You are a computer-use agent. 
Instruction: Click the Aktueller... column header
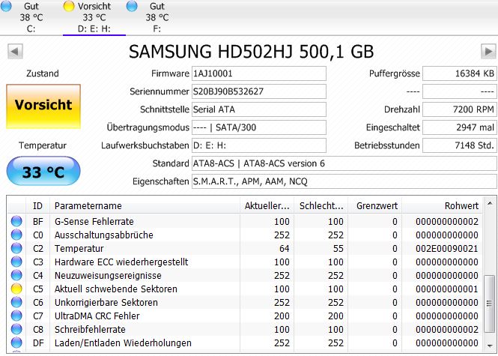coord(267,205)
